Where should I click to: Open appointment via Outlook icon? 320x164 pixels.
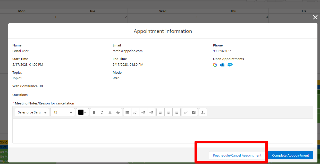[222, 65]
